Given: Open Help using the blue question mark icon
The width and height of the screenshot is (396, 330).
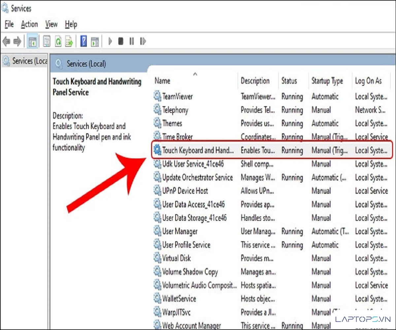Looking at the screenshot, I should [x=84, y=42].
